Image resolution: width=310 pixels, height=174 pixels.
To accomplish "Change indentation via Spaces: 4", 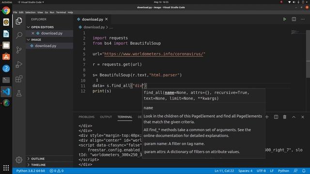I will point(245,171).
